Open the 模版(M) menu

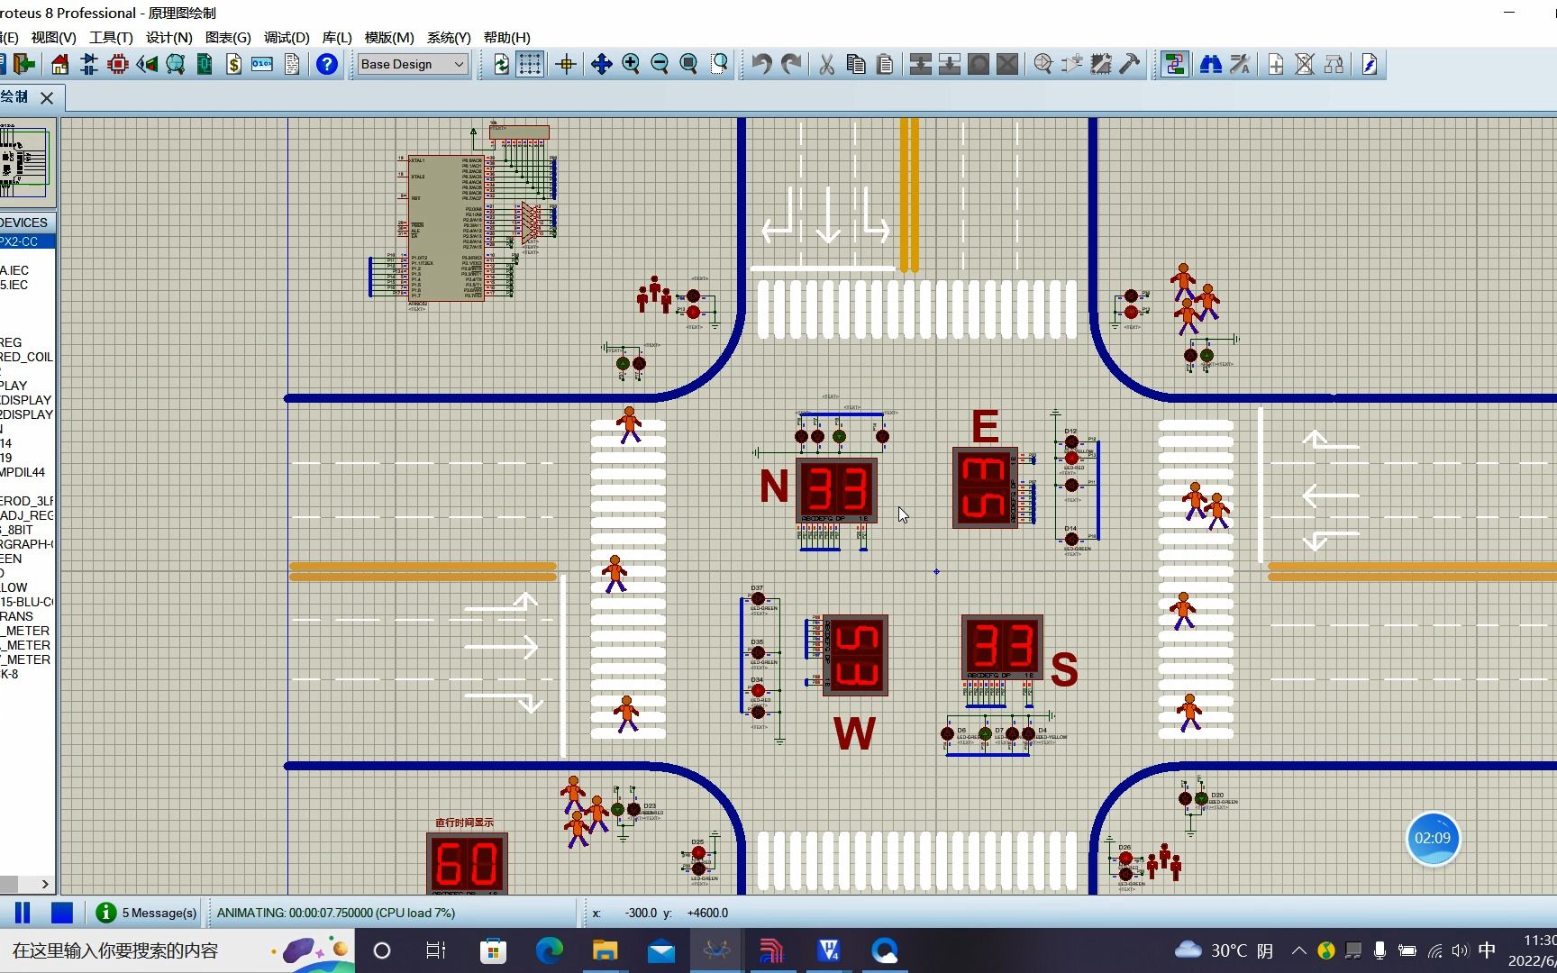389,37
